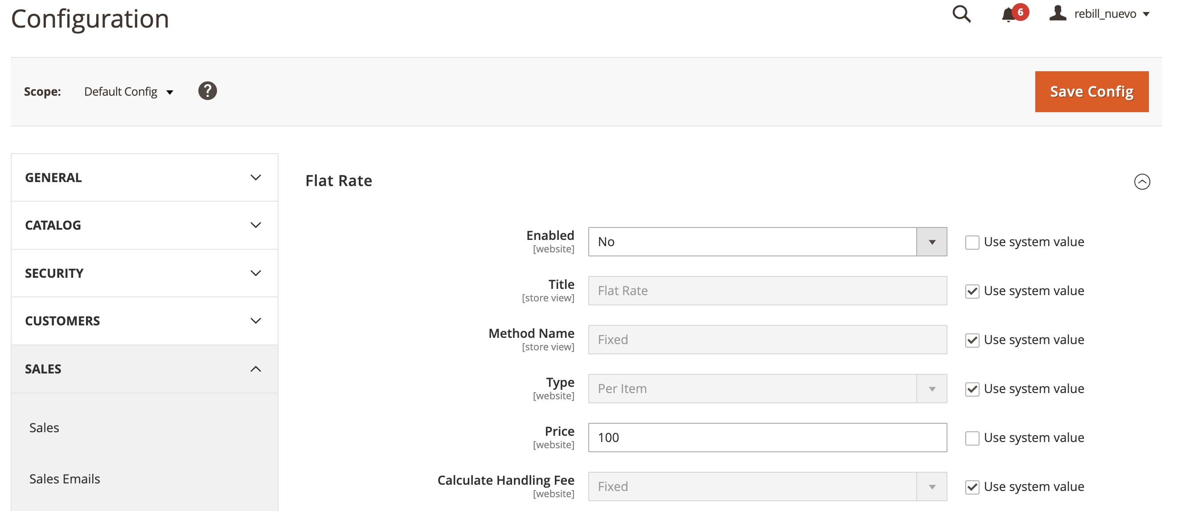The height and width of the screenshot is (511, 1189).
Task: Click into the Price input field
Action: (x=767, y=437)
